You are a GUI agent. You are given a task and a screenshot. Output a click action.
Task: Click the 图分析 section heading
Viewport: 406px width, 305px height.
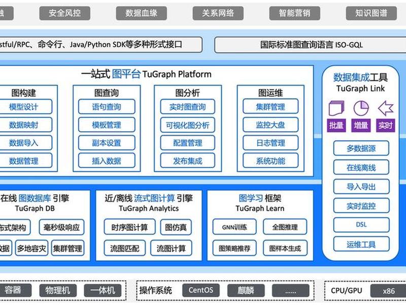click(x=187, y=93)
